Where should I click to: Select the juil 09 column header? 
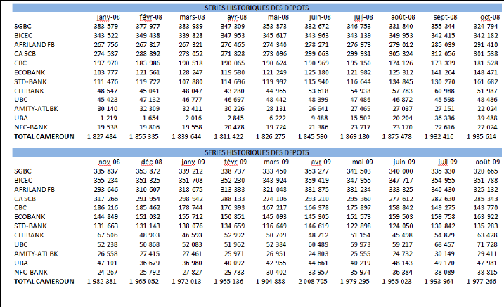click(x=448, y=162)
